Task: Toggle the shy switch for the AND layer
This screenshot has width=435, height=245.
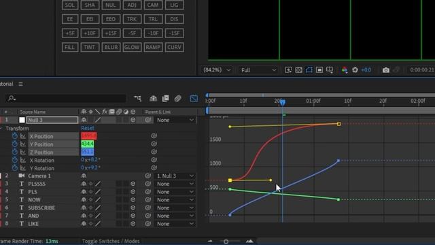Action: click(84, 216)
